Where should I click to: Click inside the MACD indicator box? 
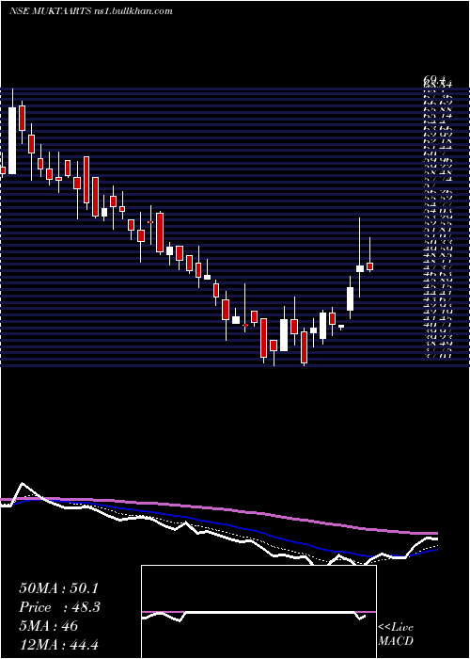click(x=258, y=612)
